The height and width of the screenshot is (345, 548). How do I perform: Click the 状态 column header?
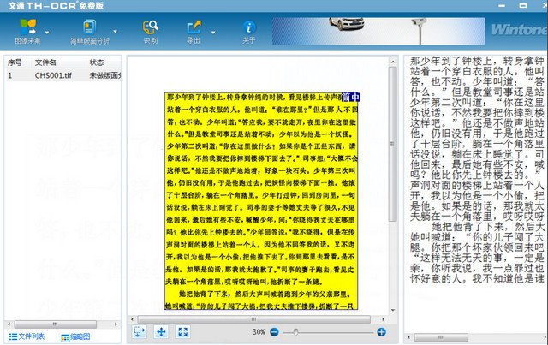tap(97, 62)
